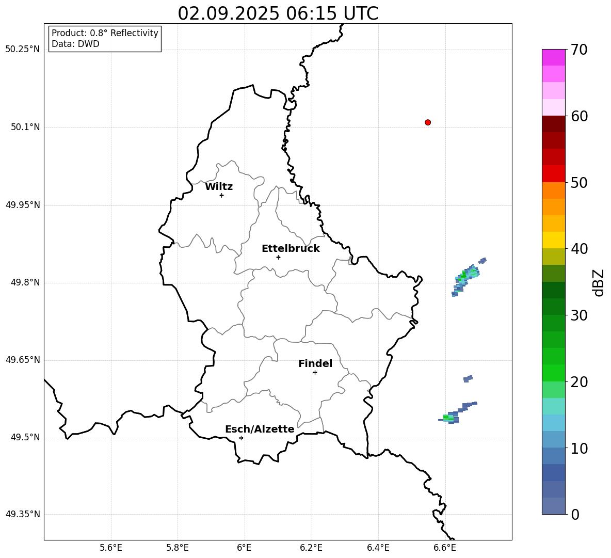Click the yellow 40 dBZ colorbar segment

[x=554, y=240]
